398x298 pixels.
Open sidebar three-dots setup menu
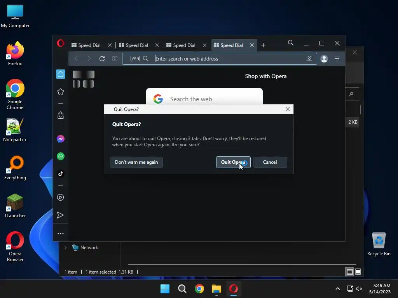coord(61,234)
